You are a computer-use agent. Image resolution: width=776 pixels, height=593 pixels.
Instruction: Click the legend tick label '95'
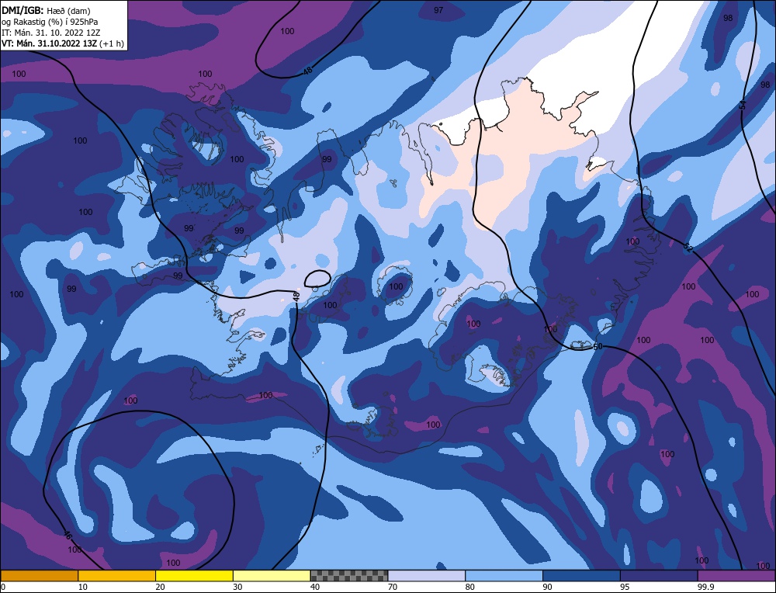(625, 587)
